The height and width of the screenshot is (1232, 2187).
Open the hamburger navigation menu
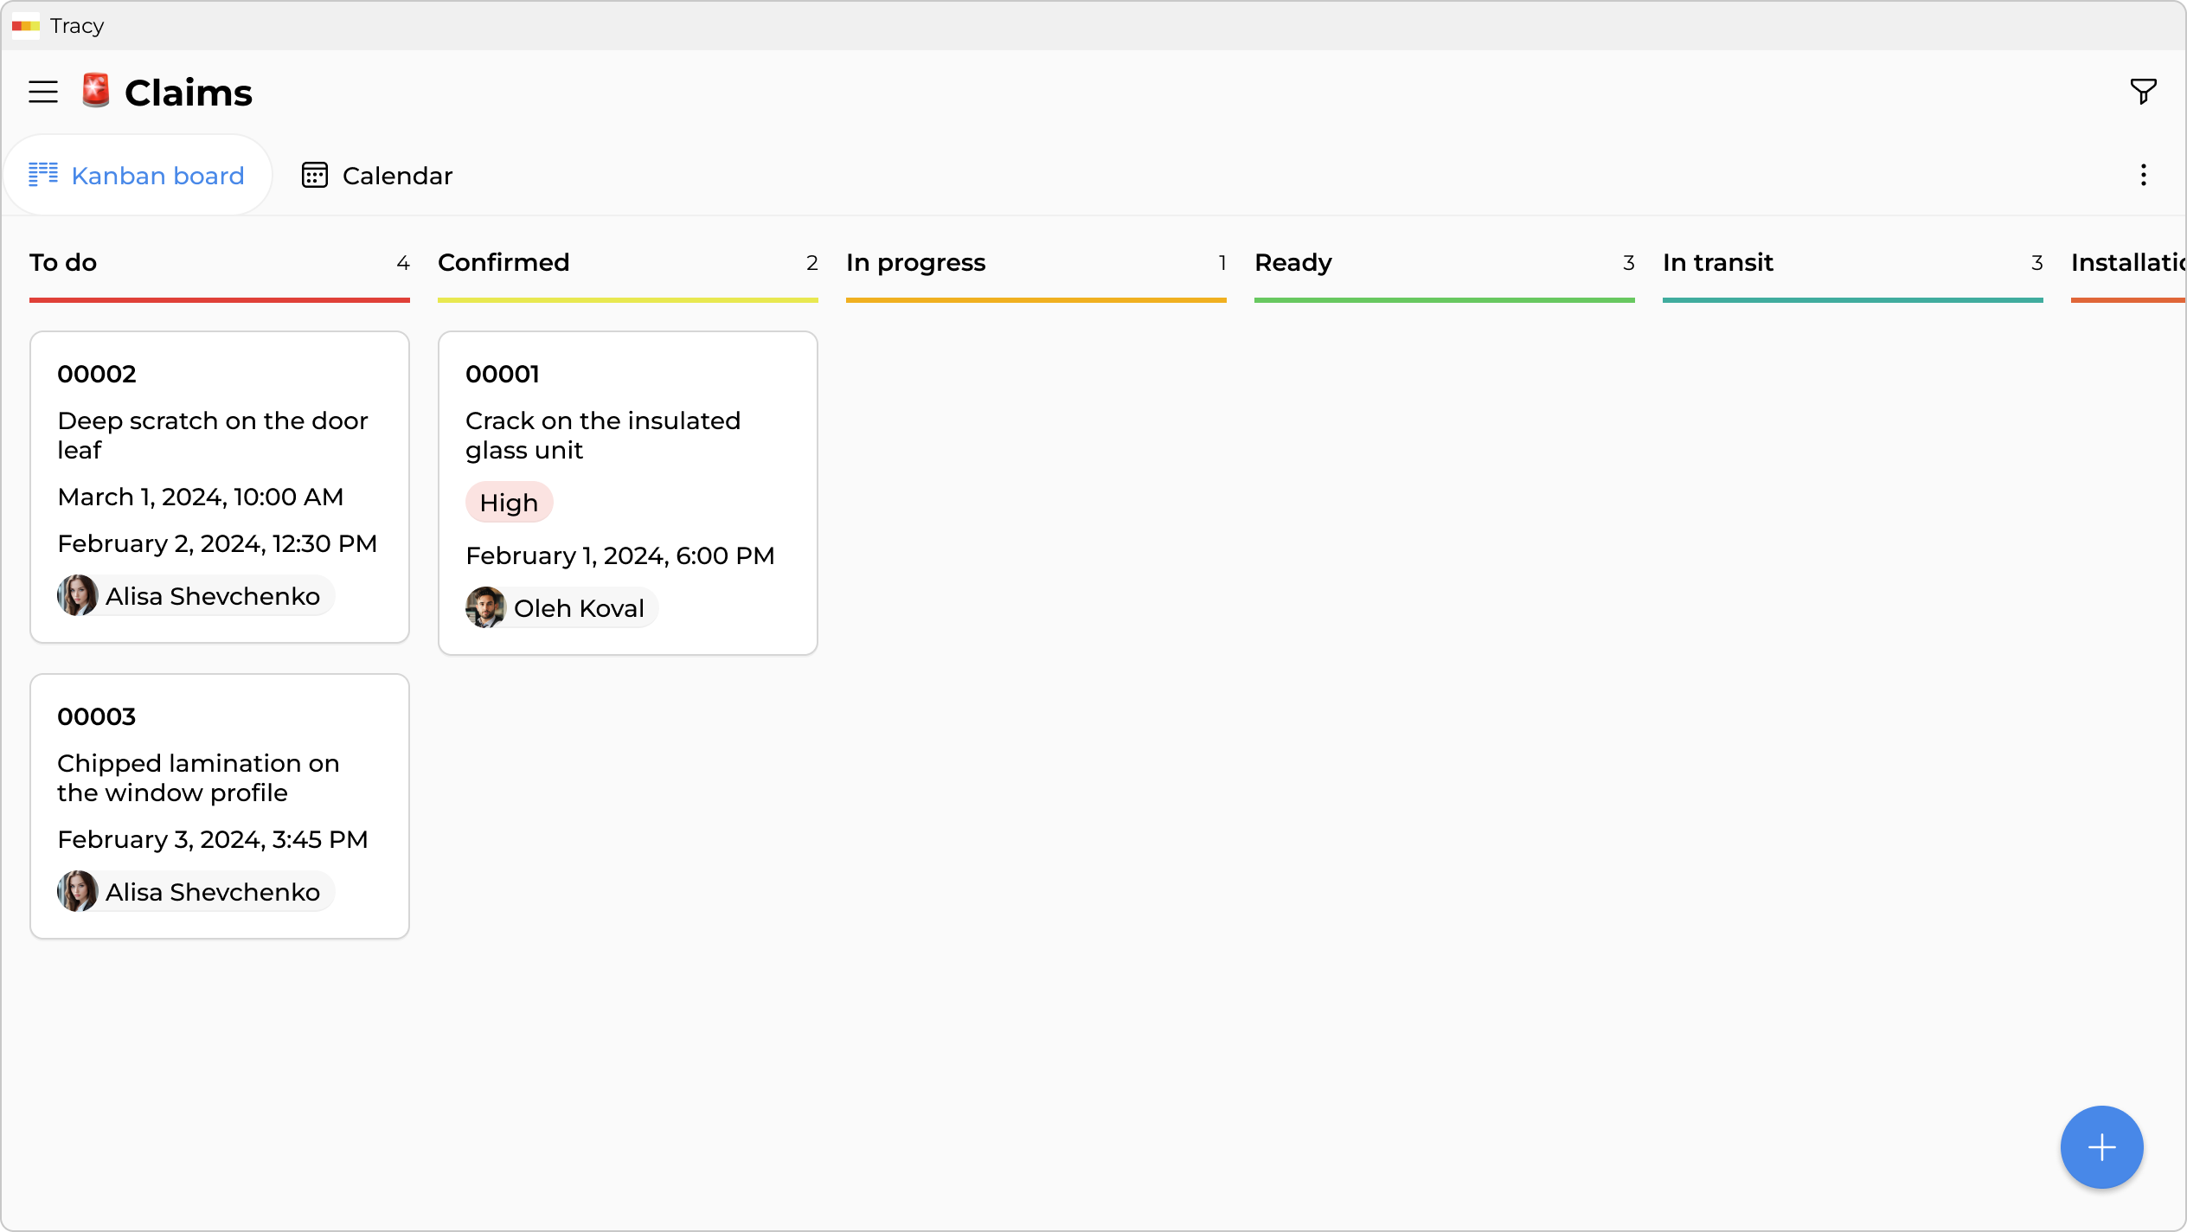(x=42, y=91)
